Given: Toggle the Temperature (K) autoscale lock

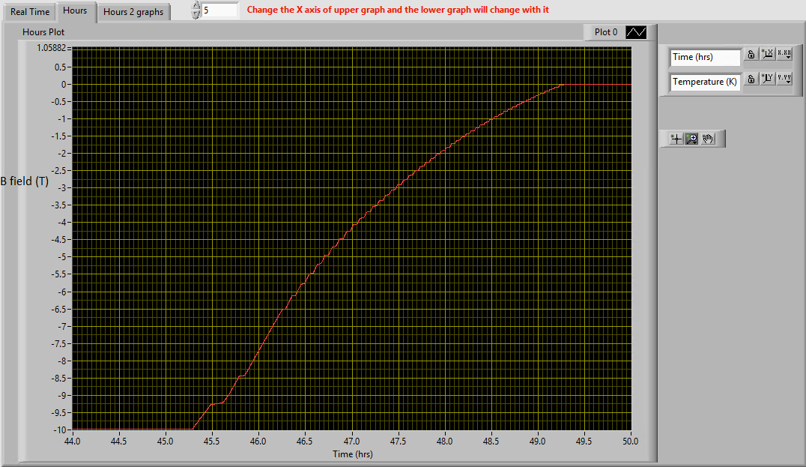Looking at the screenshot, I should tap(751, 80).
